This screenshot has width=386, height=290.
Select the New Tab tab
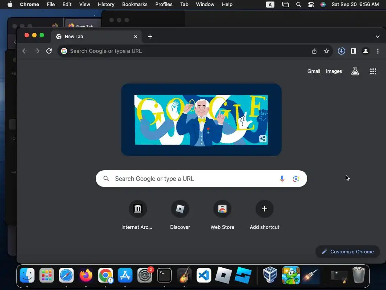[x=96, y=37]
